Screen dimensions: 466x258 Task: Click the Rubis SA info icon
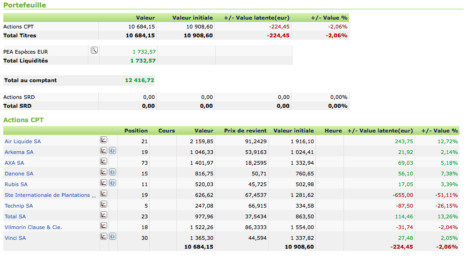pyautogui.click(x=112, y=183)
